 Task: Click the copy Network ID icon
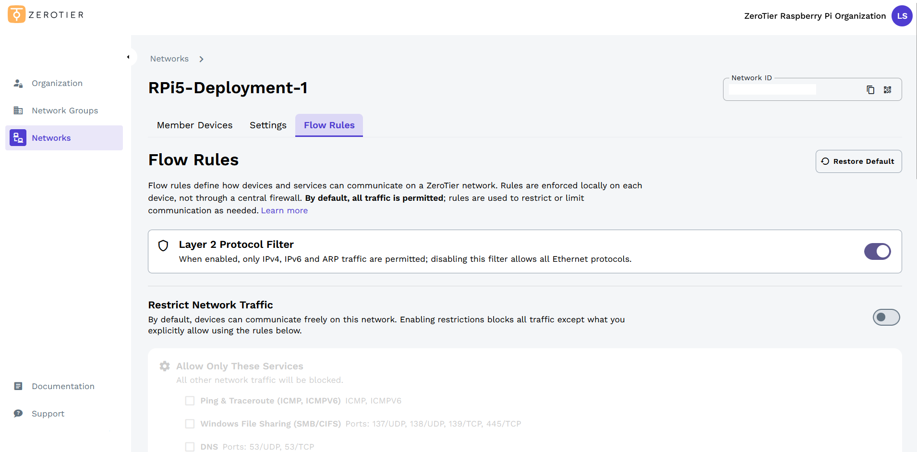click(x=870, y=89)
